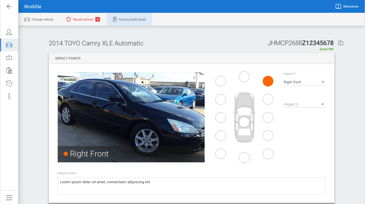Image resolution: width=365 pixels, height=204 pixels.
Task: Select the center roof impact point on car
Action: coord(244,122)
